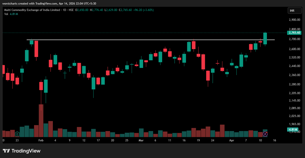
Task: Click the '23' date axis label
Action: pos(17,140)
